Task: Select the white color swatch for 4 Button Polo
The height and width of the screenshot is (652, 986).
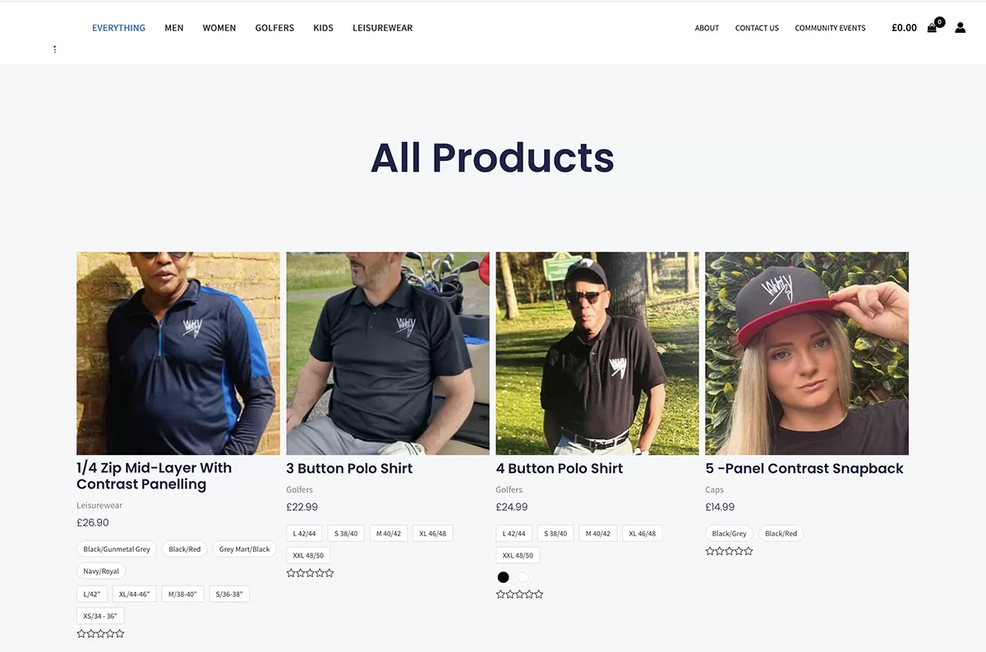Action: tap(523, 577)
